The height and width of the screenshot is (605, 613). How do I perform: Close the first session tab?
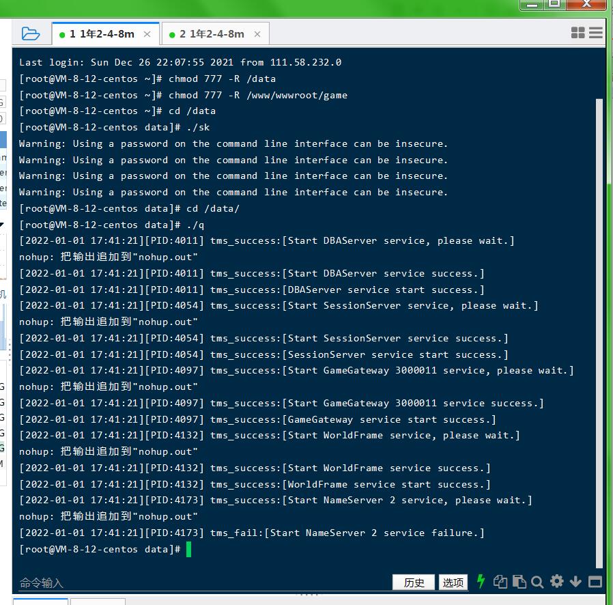pyautogui.click(x=147, y=34)
